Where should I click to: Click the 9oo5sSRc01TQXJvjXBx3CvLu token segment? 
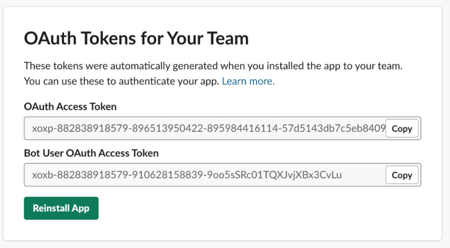pos(274,175)
